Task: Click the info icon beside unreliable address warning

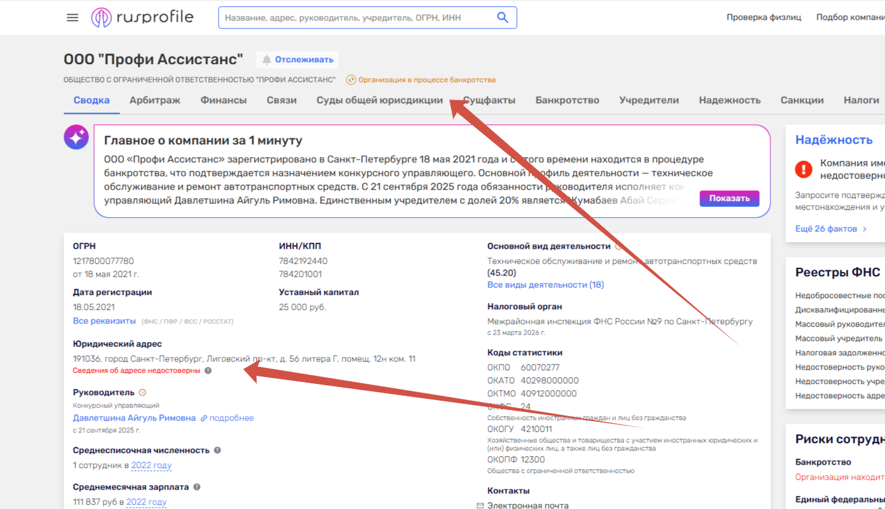Action: point(208,370)
